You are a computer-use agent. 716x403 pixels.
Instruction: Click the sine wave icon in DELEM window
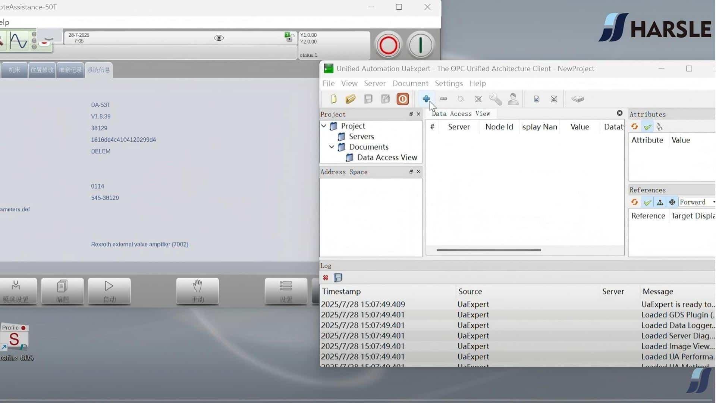tap(18, 41)
